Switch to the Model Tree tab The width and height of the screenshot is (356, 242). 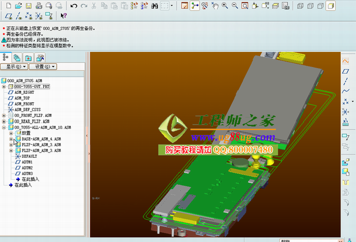pyautogui.click(x=6, y=57)
